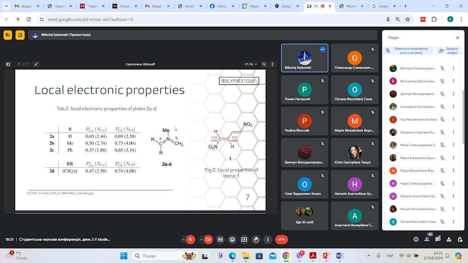Open PDF viewer more options menu
468x263 pixels.
273,64
